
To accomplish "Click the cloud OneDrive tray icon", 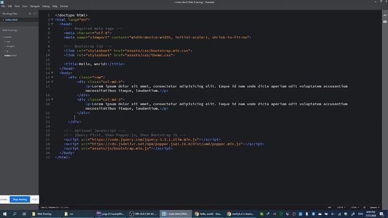I will coord(319,214).
